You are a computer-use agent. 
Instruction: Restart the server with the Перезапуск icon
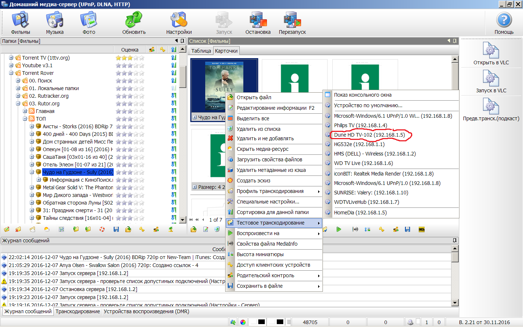click(x=292, y=23)
